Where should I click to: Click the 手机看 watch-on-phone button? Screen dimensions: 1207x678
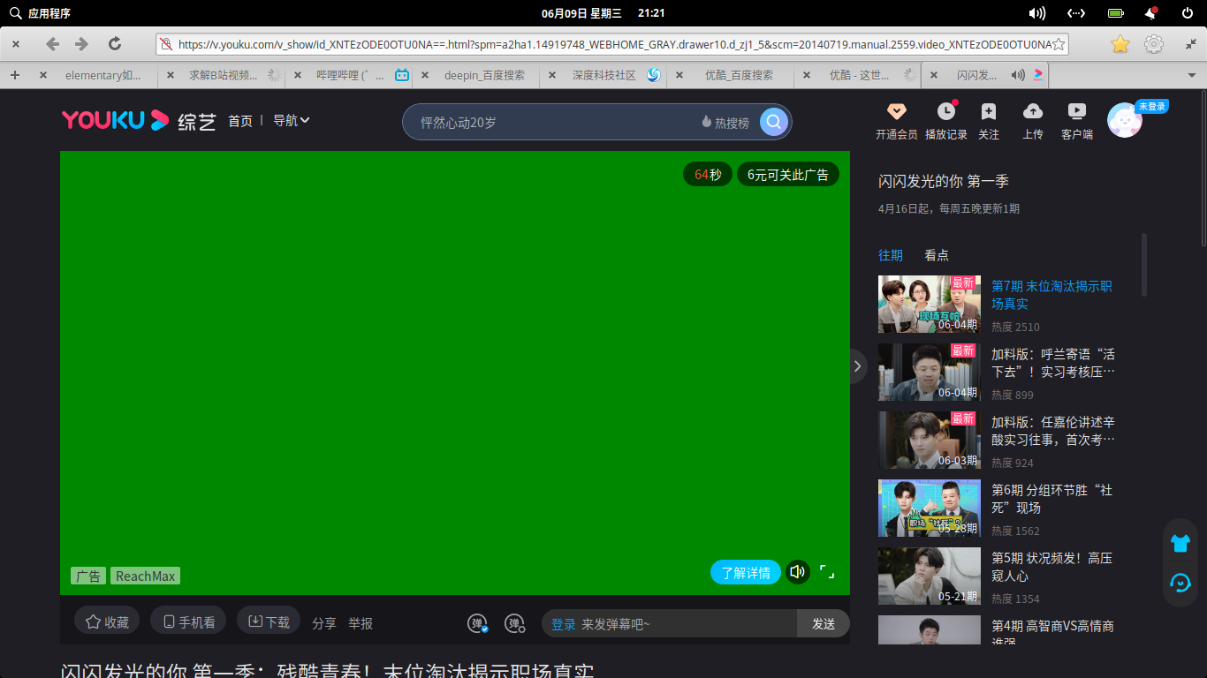(188, 621)
